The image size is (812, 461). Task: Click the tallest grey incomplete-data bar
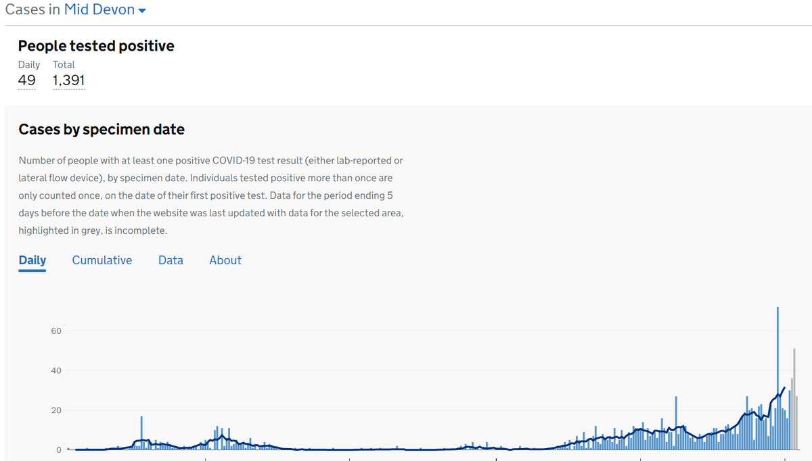click(x=794, y=399)
